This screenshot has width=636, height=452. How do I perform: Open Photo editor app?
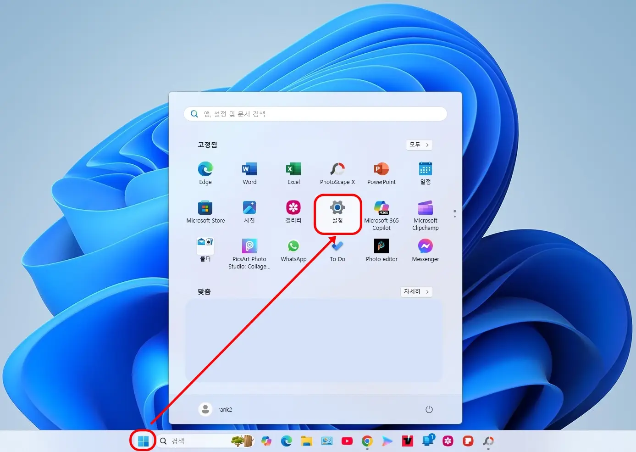382,250
